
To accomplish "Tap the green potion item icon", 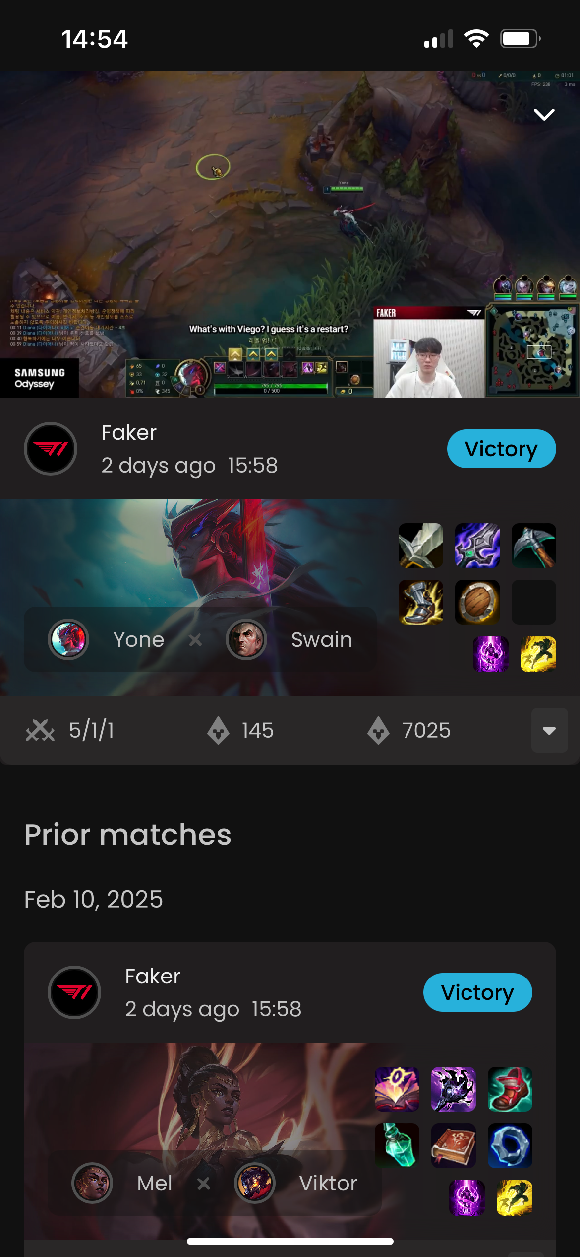I will [x=397, y=1146].
